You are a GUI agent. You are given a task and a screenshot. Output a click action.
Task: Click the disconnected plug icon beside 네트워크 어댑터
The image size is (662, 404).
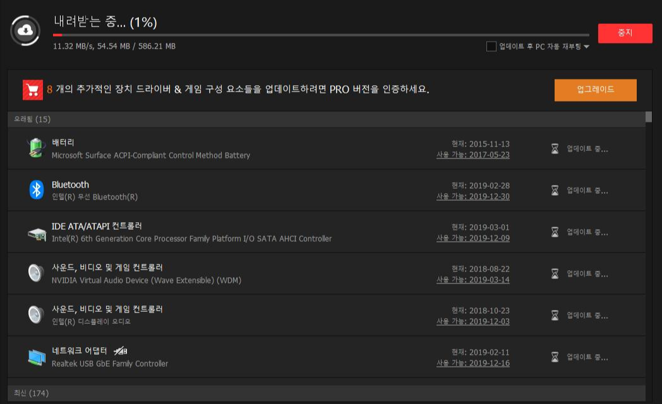point(120,350)
